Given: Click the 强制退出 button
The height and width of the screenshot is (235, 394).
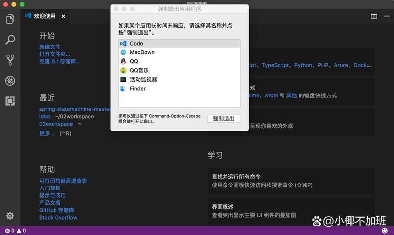Looking at the screenshot, I should coord(224,118).
